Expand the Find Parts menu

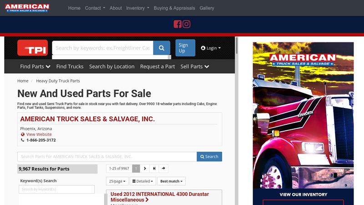[x=35, y=67]
